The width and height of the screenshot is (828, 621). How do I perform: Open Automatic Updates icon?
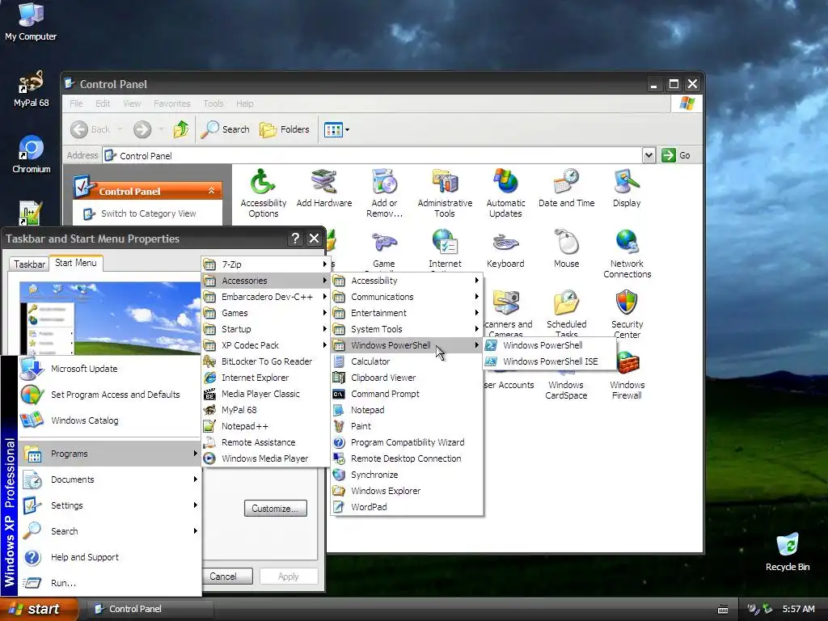click(505, 192)
